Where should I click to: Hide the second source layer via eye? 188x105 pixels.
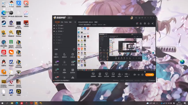click(x=54, y=28)
